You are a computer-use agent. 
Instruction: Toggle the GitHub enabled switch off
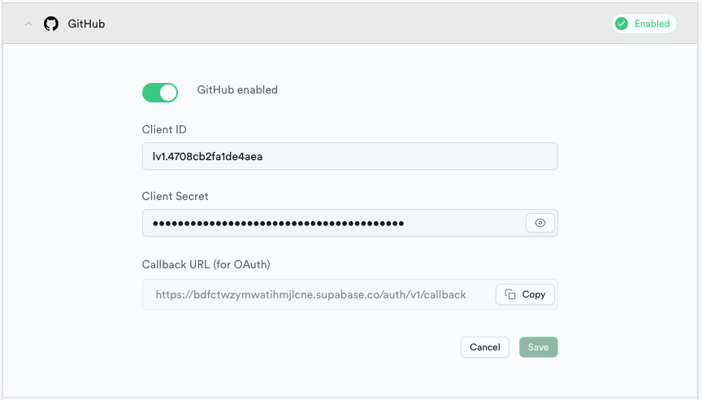(x=160, y=93)
